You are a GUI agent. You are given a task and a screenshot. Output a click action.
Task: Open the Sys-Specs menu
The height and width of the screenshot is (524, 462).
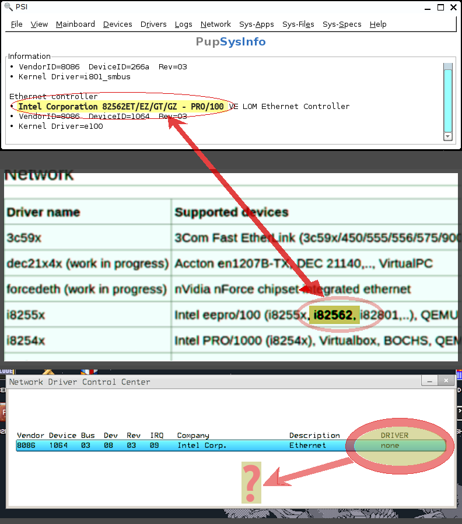point(342,24)
